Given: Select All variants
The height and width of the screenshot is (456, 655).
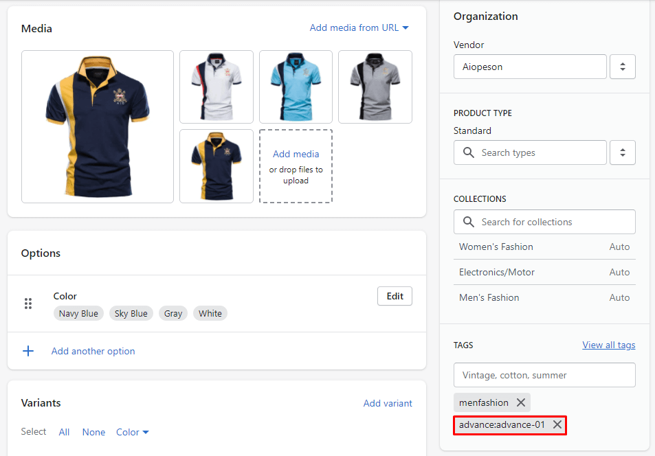Looking at the screenshot, I should [x=64, y=432].
